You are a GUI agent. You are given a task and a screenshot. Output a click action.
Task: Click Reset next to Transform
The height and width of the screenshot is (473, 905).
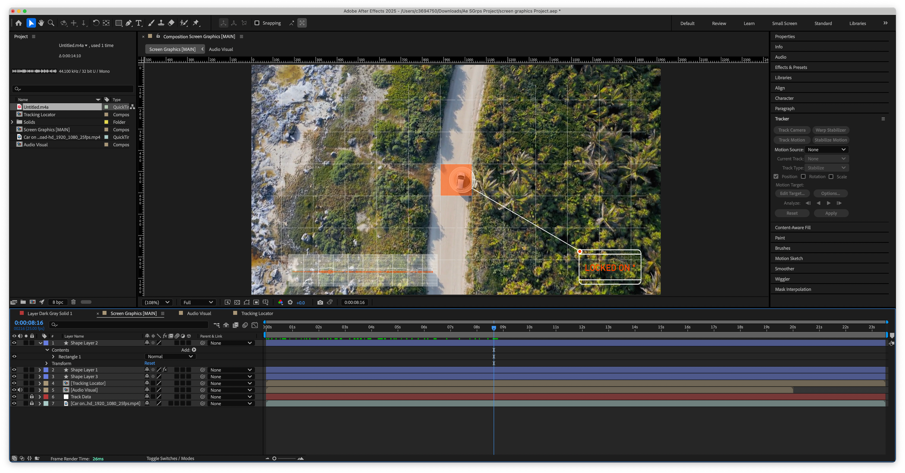point(150,363)
